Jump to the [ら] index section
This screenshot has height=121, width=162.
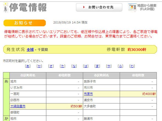point(120,66)
